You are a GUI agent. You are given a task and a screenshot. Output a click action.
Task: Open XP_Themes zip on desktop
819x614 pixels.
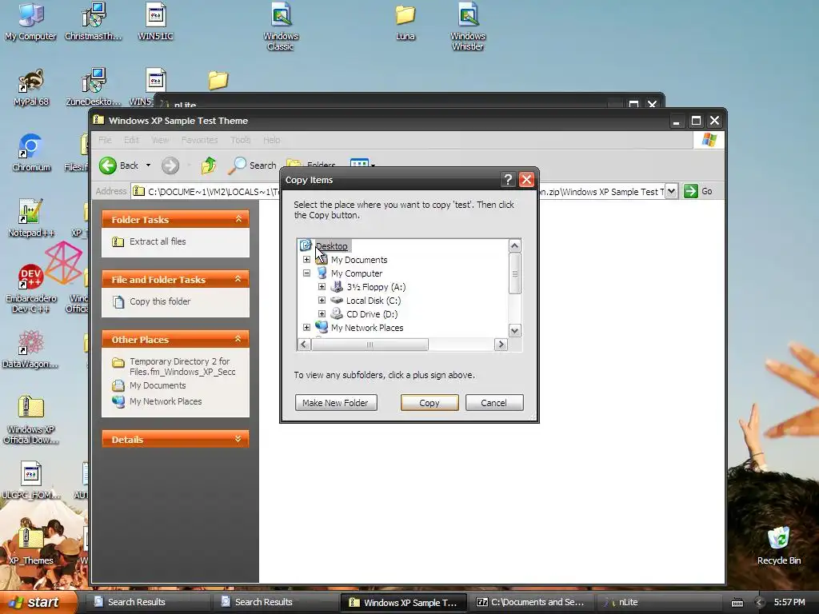point(31,546)
